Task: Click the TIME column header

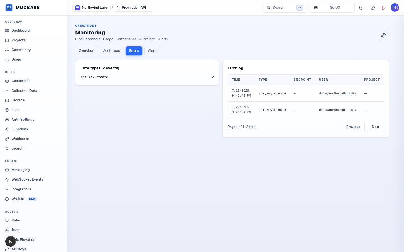Action: [x=236, y=80]
